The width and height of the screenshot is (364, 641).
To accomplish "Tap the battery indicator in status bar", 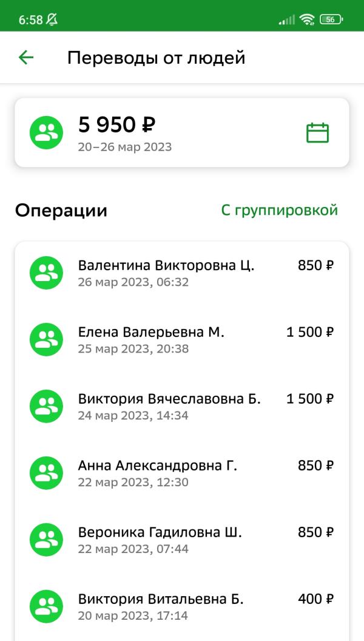I will click(331, 19).
